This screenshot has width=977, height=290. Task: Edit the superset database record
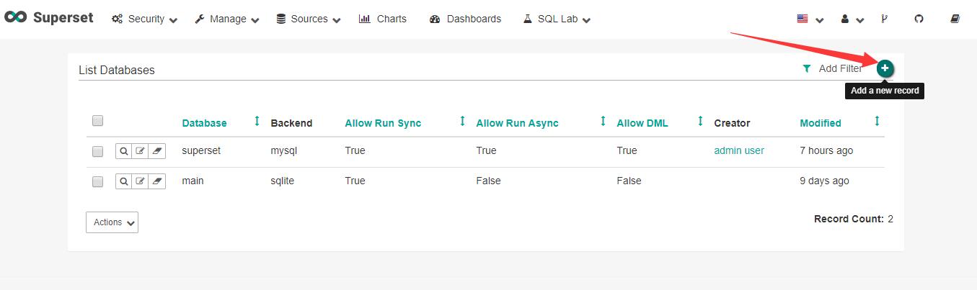tap(140, 151)
